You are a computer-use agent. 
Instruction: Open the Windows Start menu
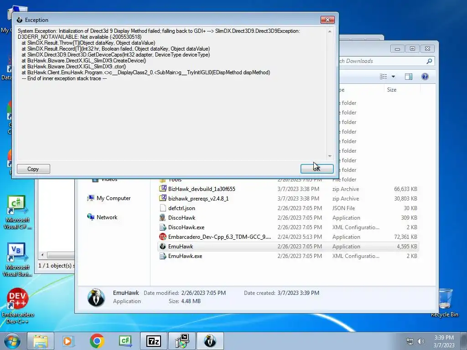point(12,341)
